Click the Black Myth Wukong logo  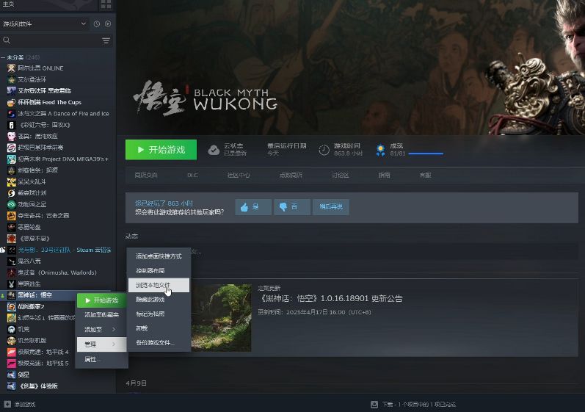(206, 98)
